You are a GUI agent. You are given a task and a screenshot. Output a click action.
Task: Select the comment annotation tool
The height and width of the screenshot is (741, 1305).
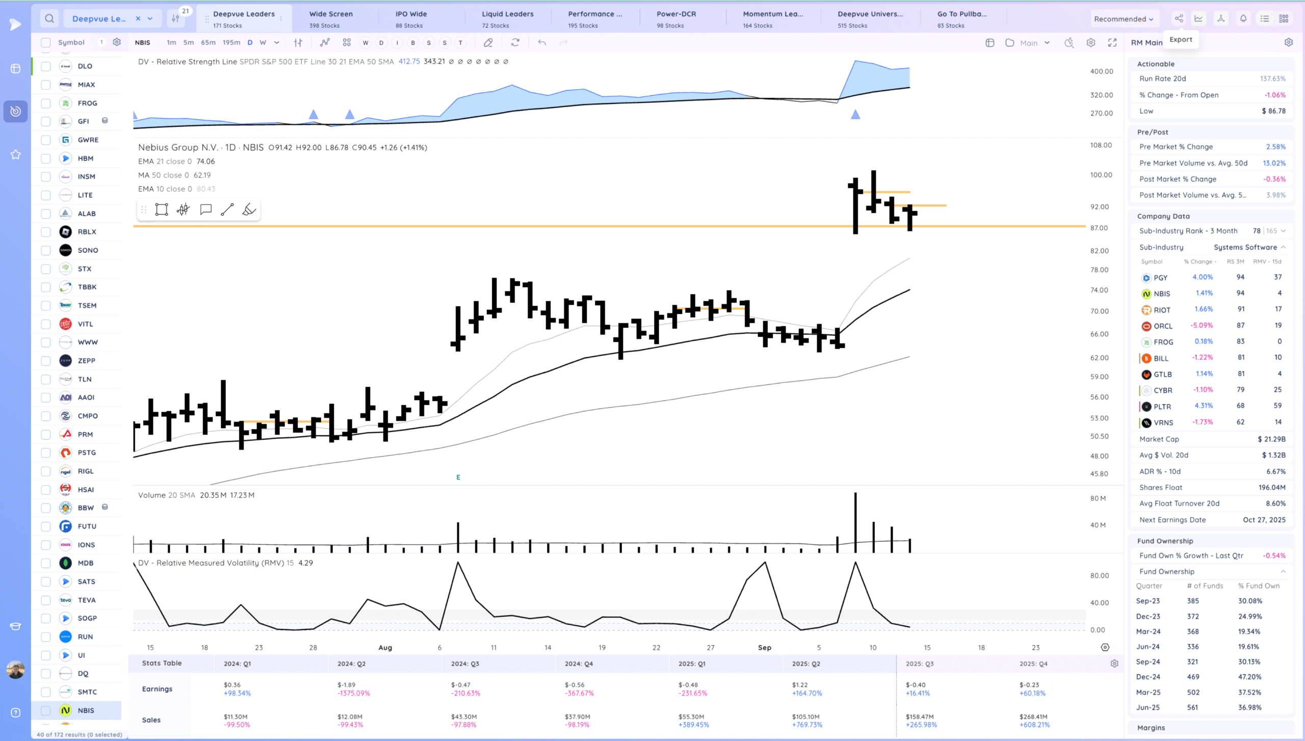point(206,209)
